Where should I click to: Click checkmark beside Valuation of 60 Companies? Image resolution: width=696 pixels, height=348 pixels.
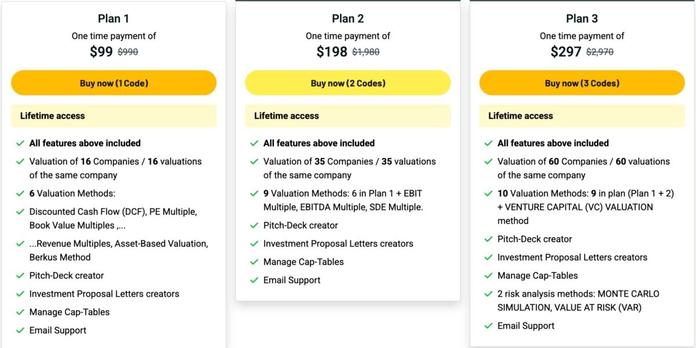click(488, 162)
